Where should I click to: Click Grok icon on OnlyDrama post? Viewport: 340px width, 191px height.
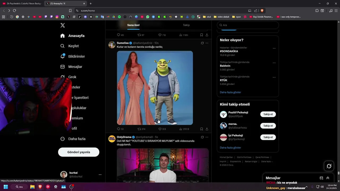point(202,137)
